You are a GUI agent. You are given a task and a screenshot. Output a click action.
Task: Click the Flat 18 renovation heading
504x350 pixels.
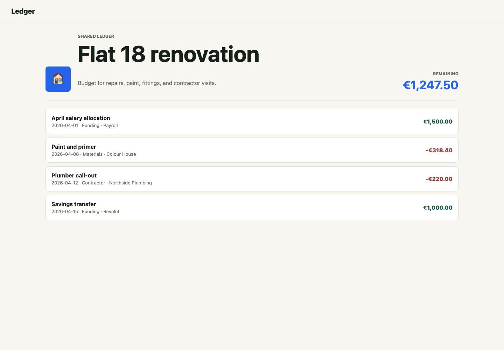[x=168, y=54]
